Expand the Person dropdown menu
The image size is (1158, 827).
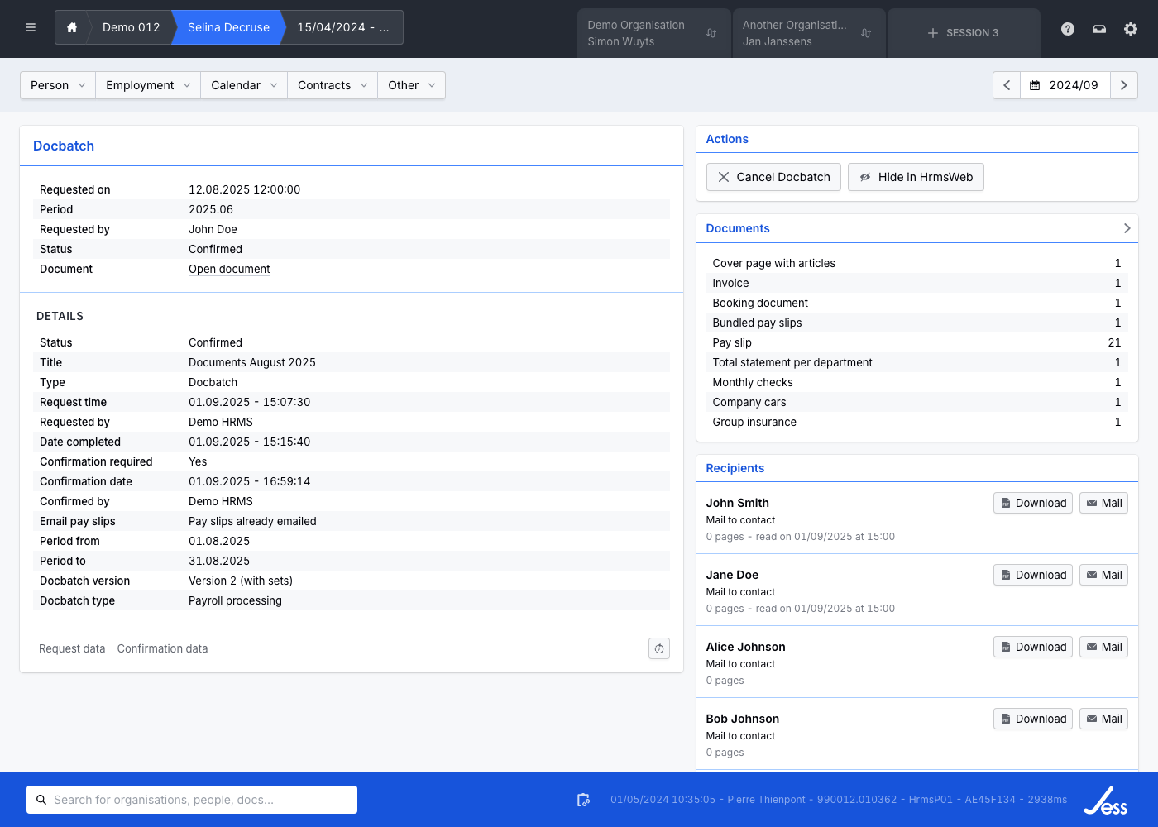(x=58, y=85)
